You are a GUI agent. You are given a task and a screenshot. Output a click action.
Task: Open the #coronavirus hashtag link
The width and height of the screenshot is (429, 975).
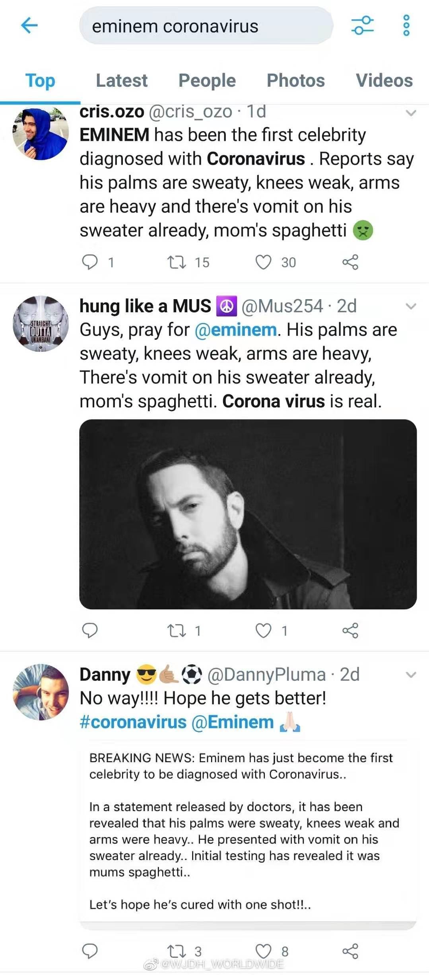tap(133, 722)
